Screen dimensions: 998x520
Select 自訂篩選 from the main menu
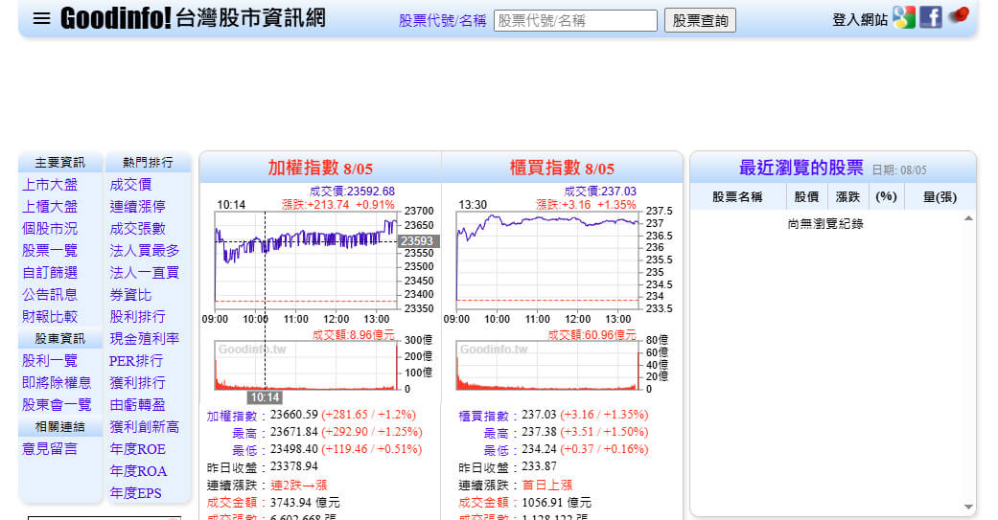click(50, 273)
